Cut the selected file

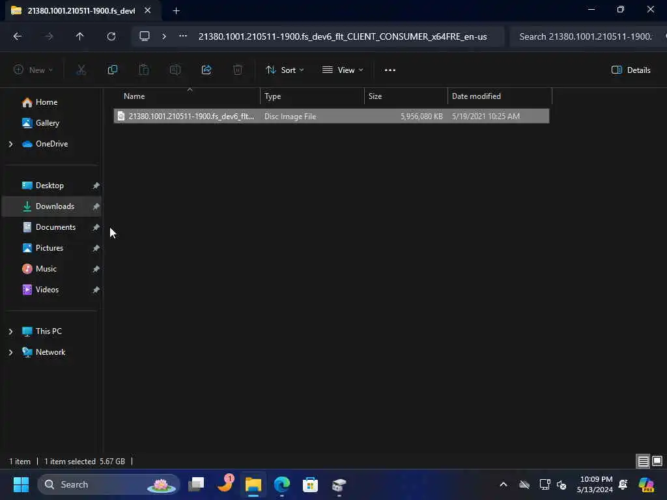[81, 70]
